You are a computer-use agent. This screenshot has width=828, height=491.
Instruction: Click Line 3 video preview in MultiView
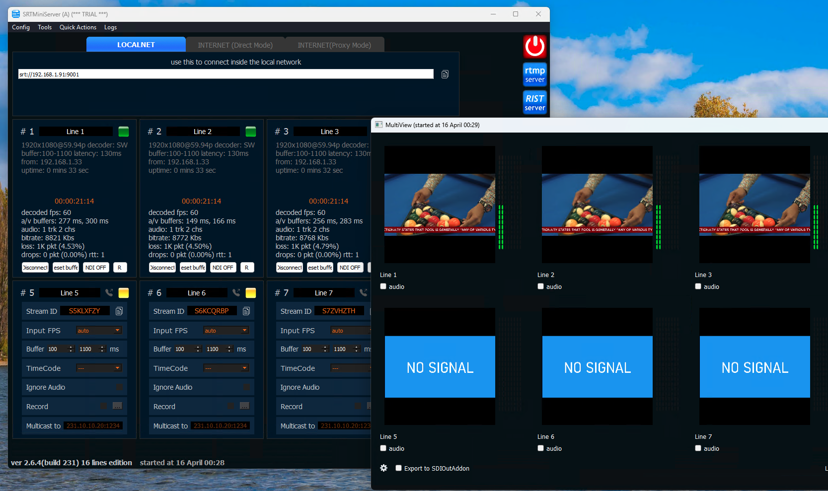(x=754, y=205)
